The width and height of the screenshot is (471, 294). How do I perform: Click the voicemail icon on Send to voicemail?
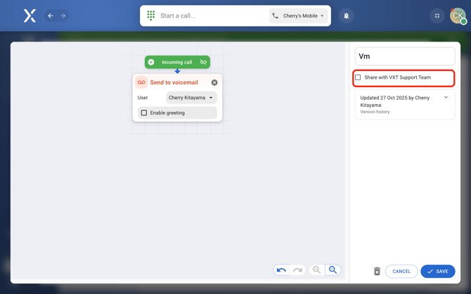coord(141,82)
